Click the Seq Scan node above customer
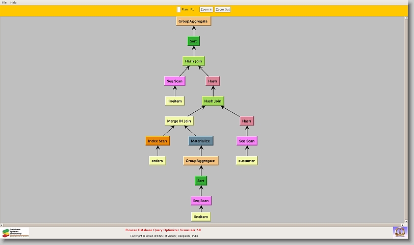The image size is (414, 245). 247,141
